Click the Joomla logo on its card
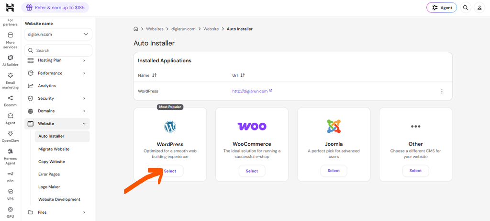Viewport: 490px width, 221px height. 334,127
